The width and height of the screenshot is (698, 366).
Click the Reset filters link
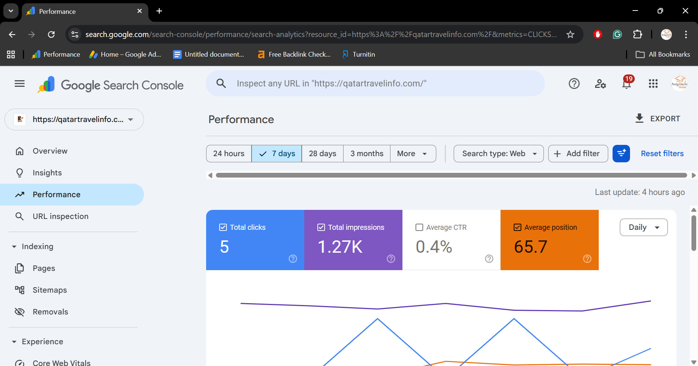point(662,154)
